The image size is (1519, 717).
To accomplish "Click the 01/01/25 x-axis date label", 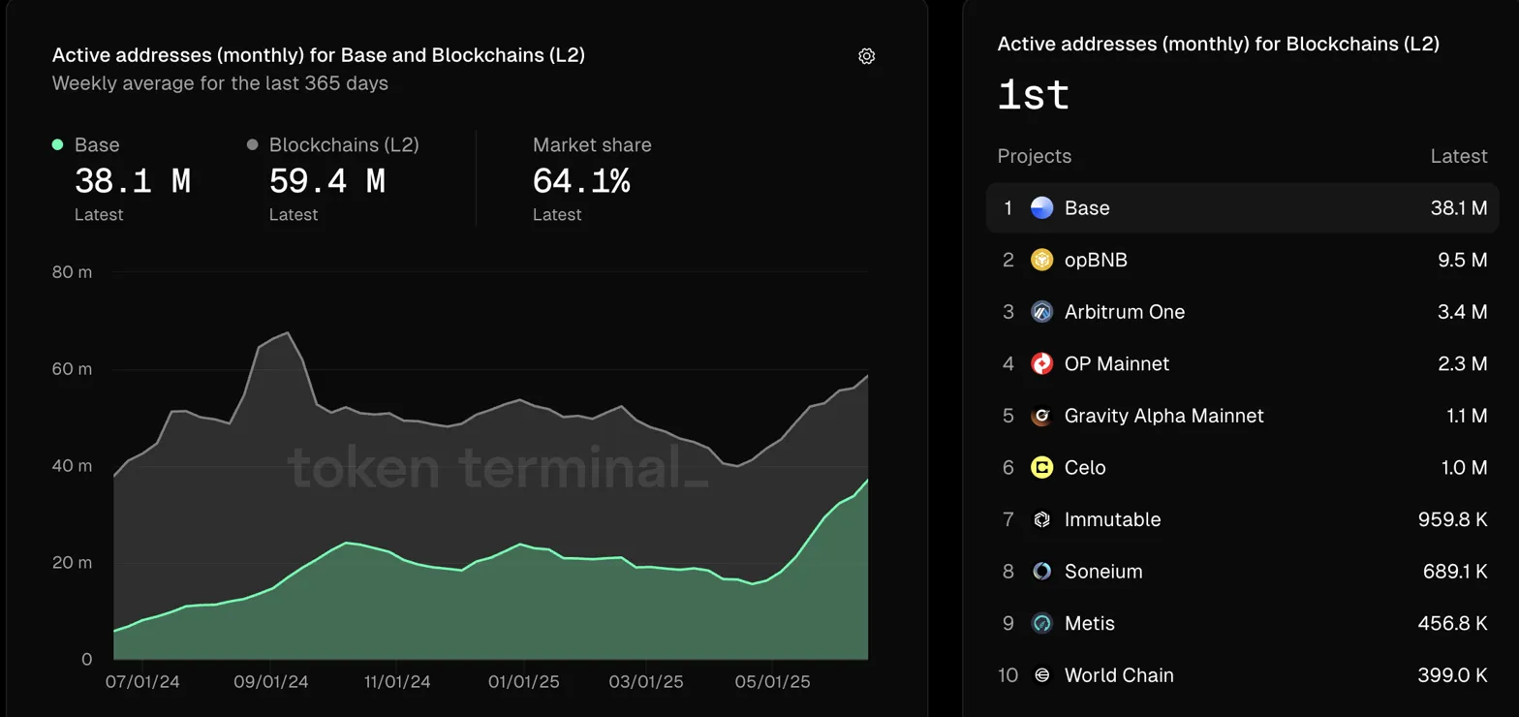I will click(524, 682).
